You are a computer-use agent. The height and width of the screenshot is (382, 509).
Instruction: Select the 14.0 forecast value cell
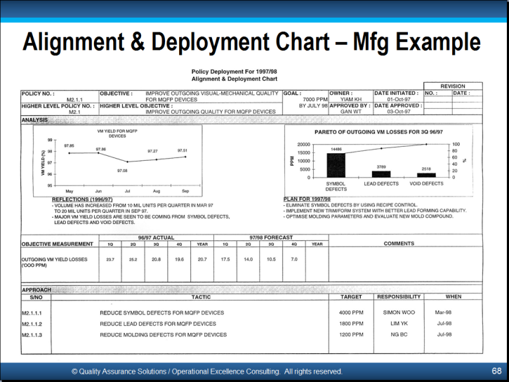(x=249, y=259)
